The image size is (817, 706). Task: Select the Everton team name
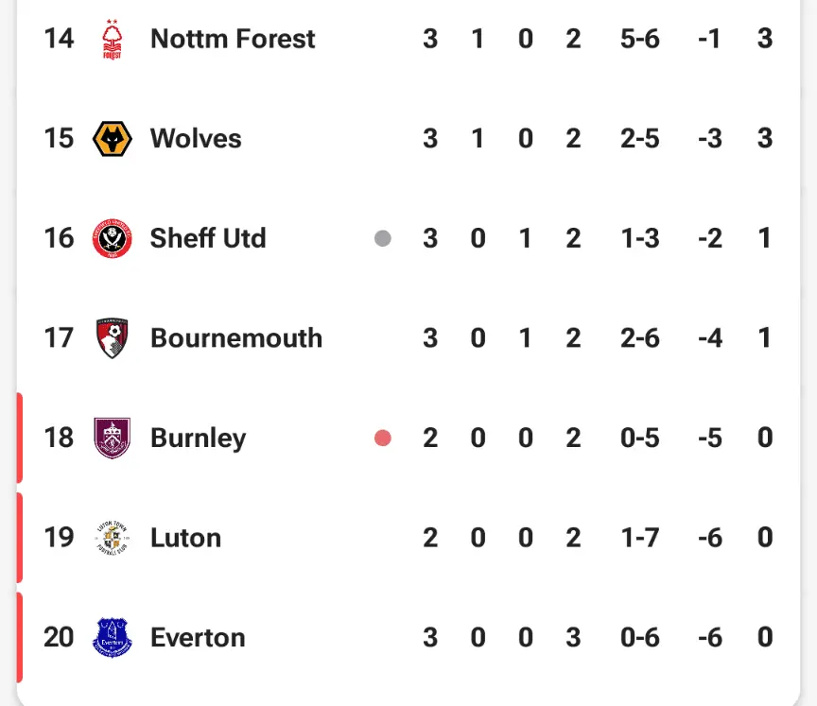198,638
